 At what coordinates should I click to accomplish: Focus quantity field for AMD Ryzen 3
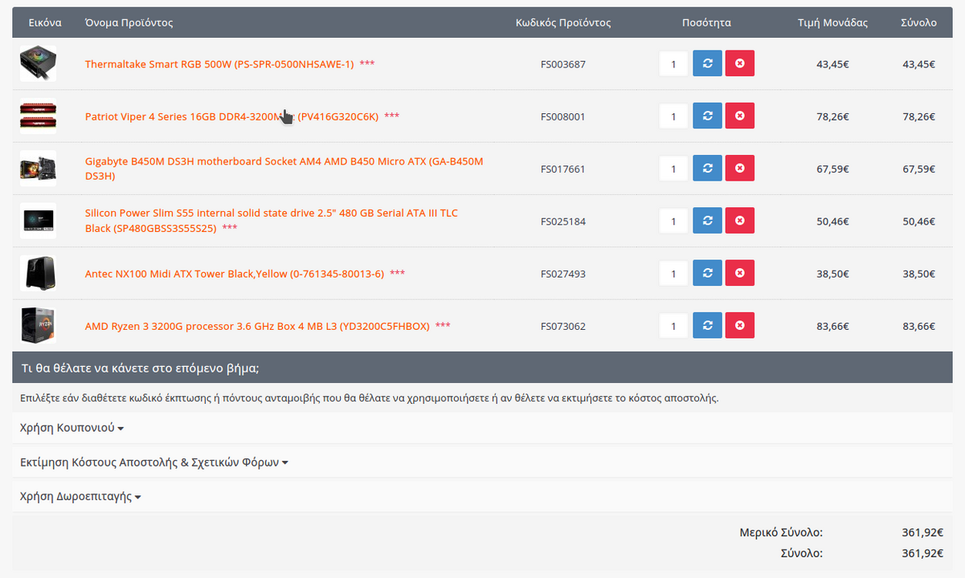tap(674, 326)
